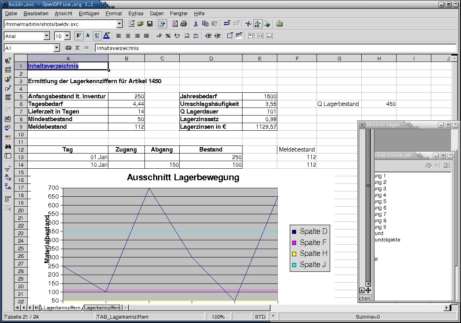The height and width of the screenshot is (323, 461).
Task: Expand the file path URL dropdown
Action: click(x=119, y=24)
